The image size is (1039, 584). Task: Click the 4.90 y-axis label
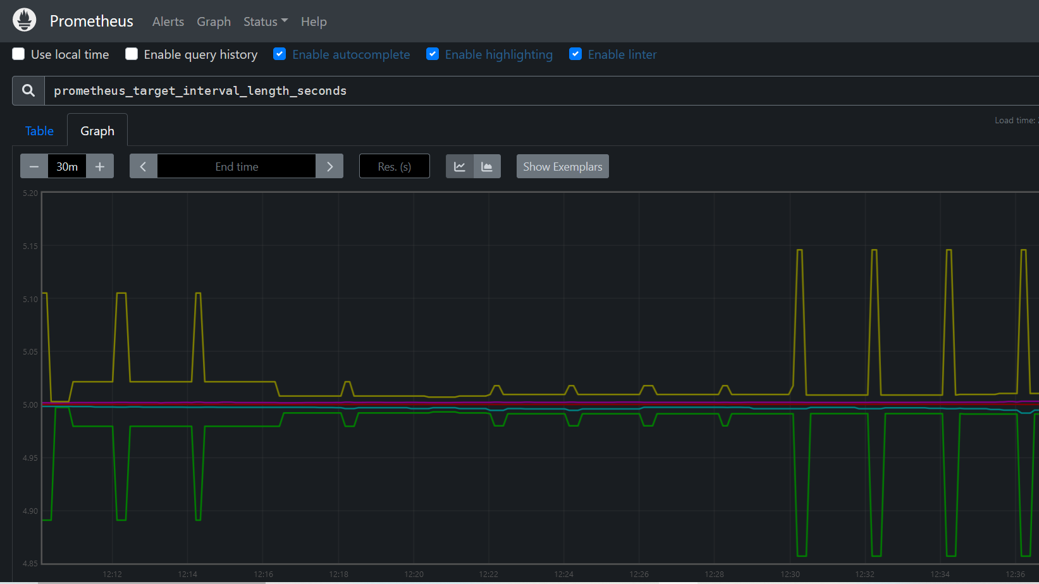30,511
